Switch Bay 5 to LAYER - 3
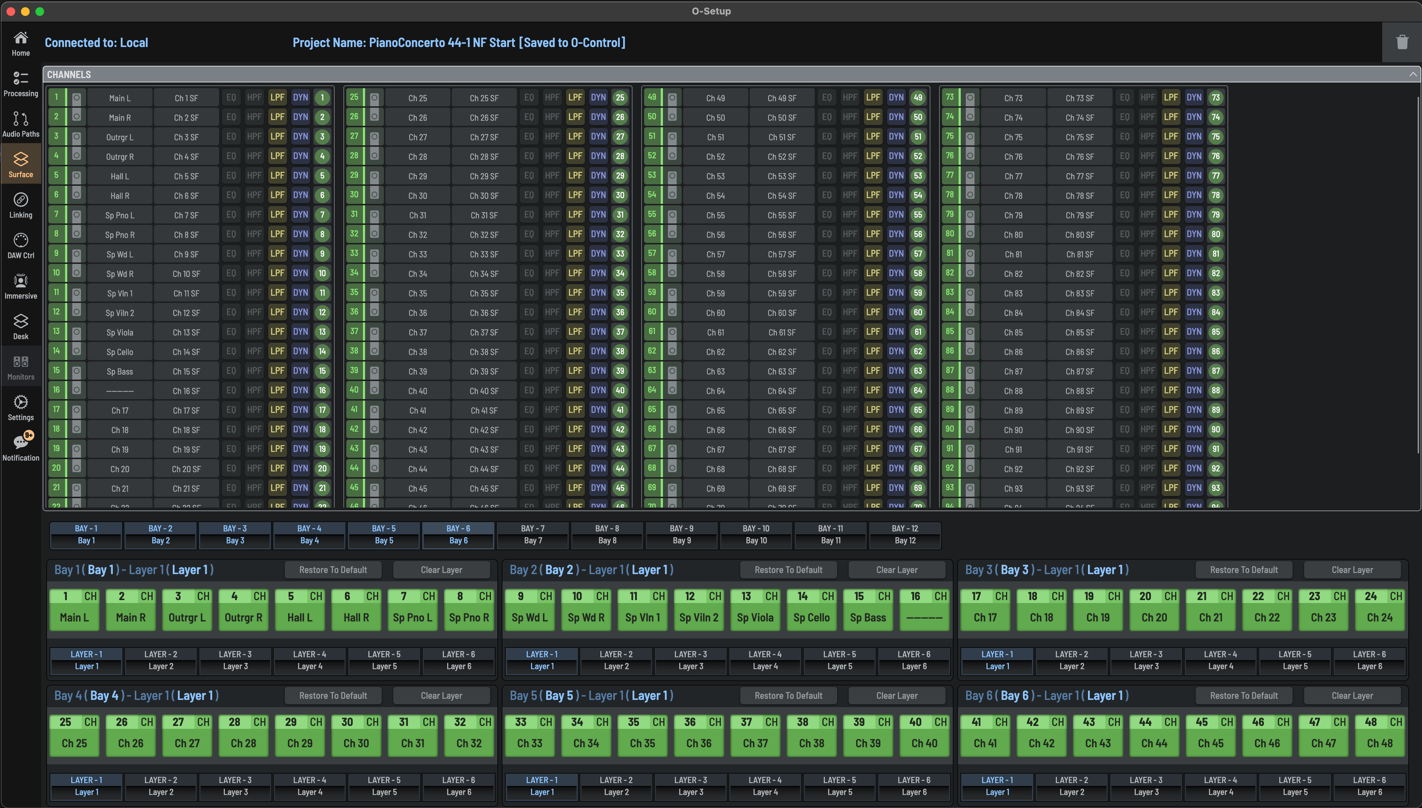The height and width of the screenshot is (808, 1422). [x=691, y=786]
